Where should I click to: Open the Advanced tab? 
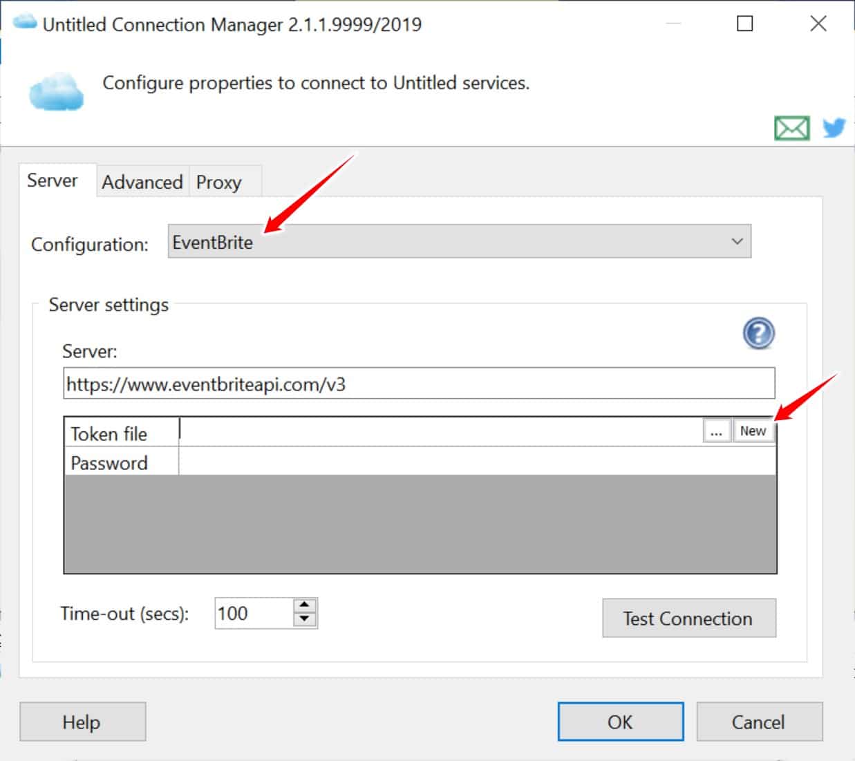point(142,182)
